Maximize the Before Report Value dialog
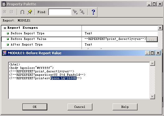The width and height of the screenshot is (164, 116). (152, 53)
